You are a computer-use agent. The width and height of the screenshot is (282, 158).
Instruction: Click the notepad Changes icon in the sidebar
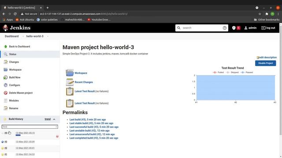tap(6, 62)
